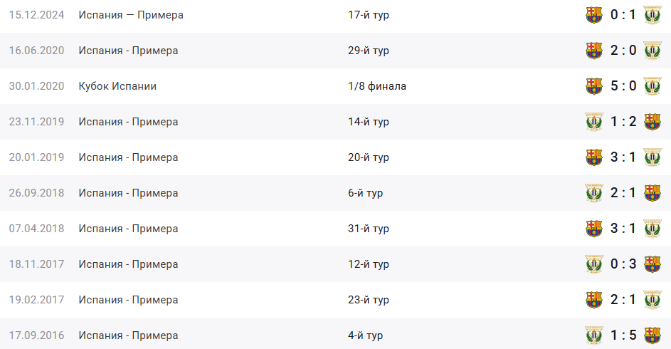671x349 pixels.
Task: Open the 1 : 5 score from 17.09.2016
Action: coord(623,335)
